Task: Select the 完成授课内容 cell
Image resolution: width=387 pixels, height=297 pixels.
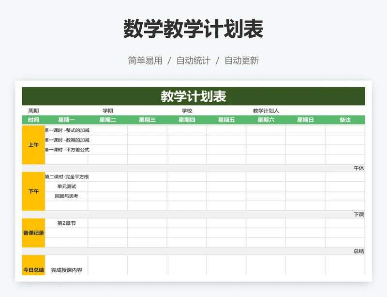Action: (66, 266)
